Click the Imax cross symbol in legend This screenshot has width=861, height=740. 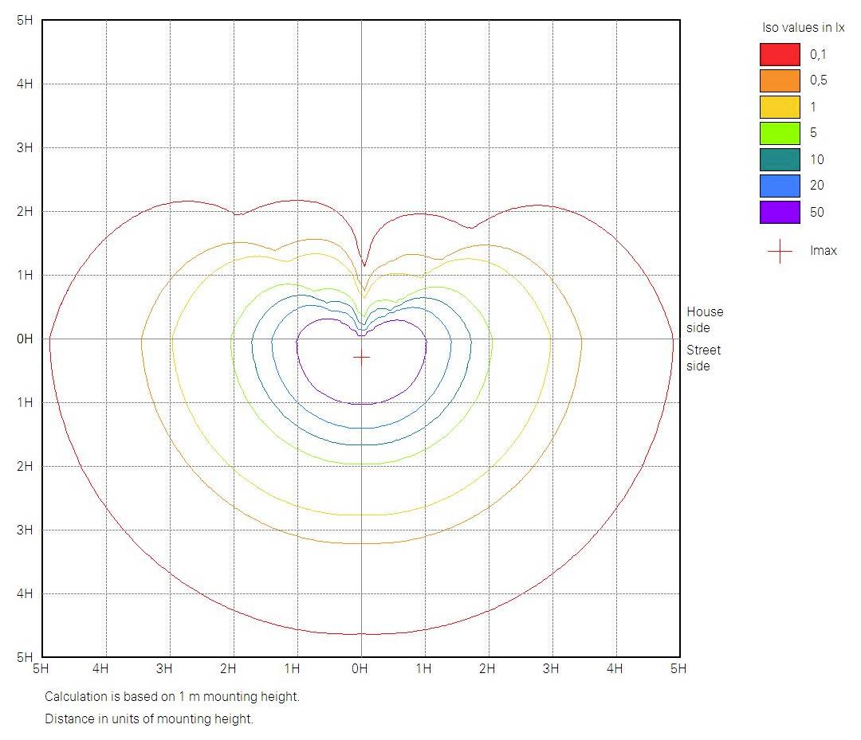tap(780, 251)
